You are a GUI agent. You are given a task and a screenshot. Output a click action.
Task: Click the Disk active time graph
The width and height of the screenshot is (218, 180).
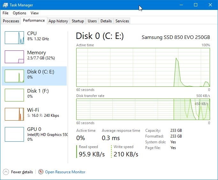click(143, 67)
